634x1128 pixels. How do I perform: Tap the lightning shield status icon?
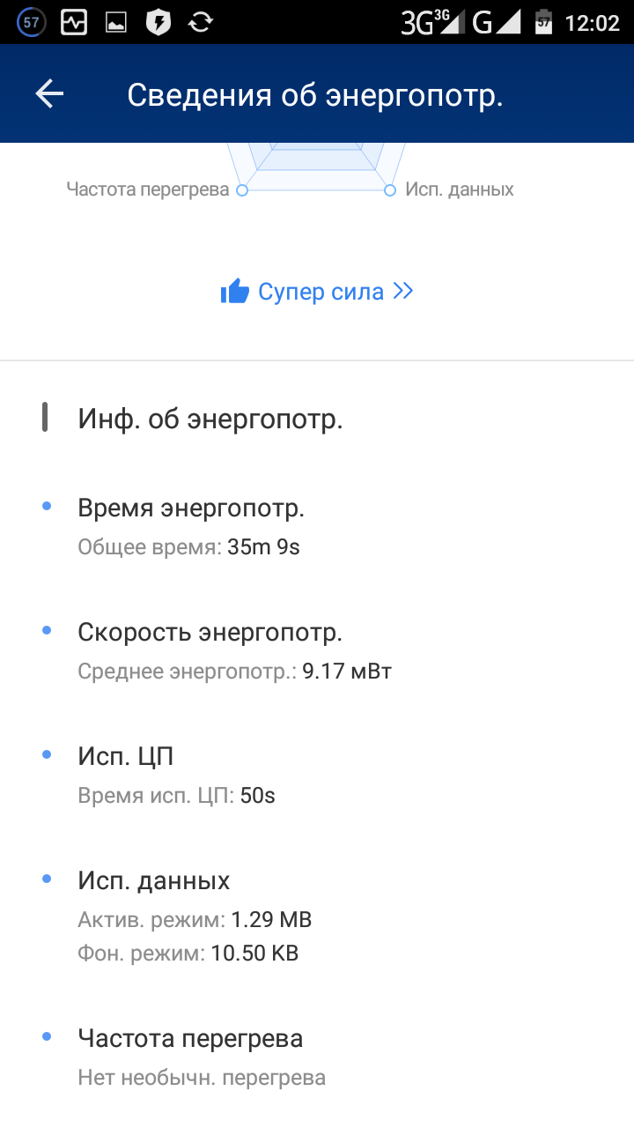click(x=158, y=22)
